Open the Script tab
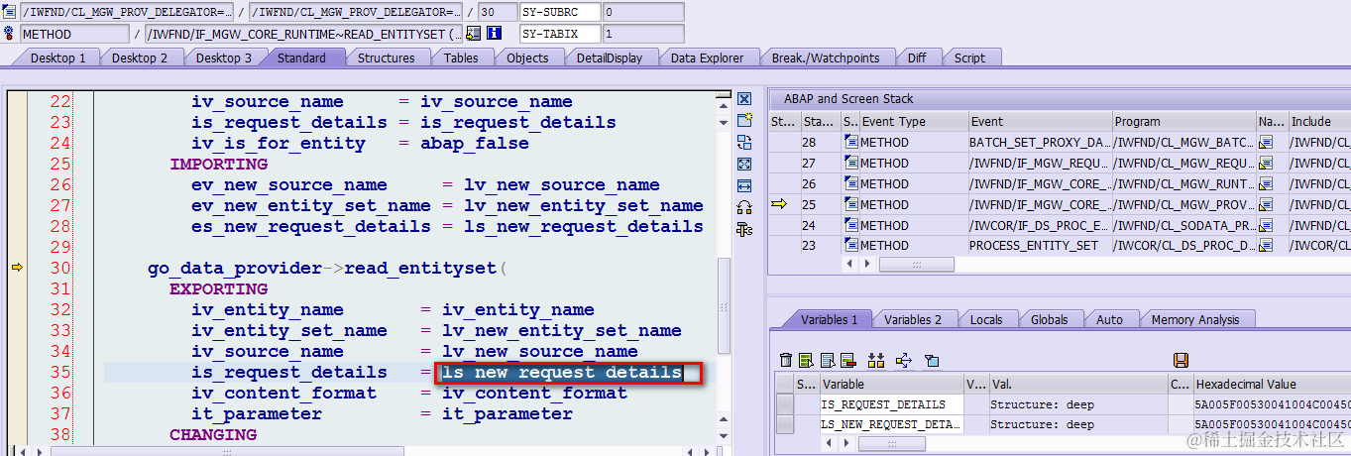This screenshot has height=456, width=1351. (969, 57)
